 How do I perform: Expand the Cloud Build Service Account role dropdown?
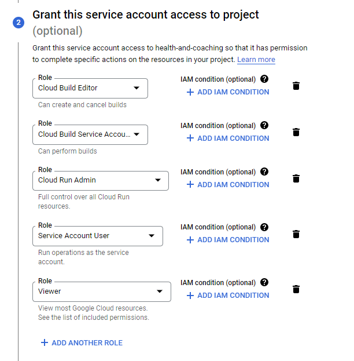tap(90, 134)
